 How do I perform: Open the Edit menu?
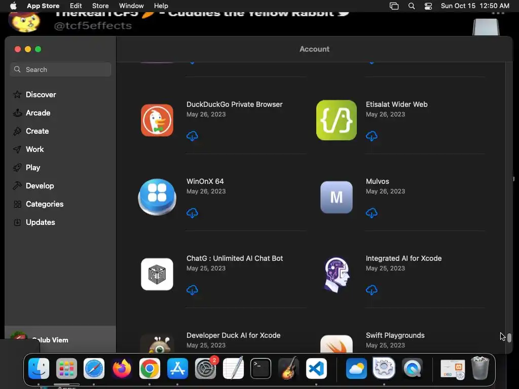tap(76, 6)
